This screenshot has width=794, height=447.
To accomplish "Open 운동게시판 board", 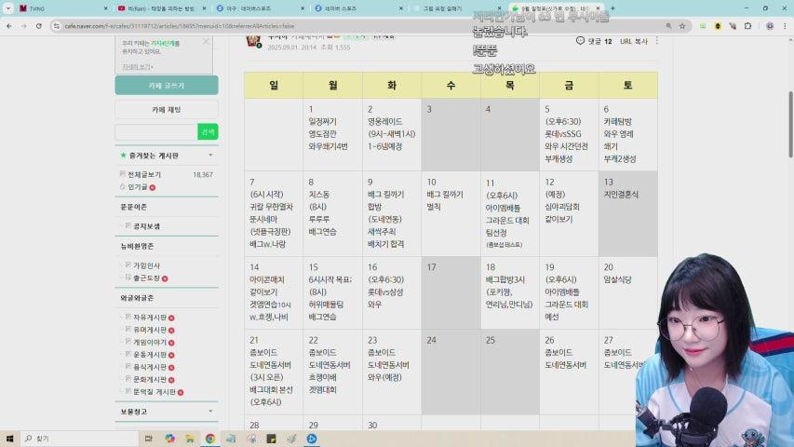I will [149, 355].
